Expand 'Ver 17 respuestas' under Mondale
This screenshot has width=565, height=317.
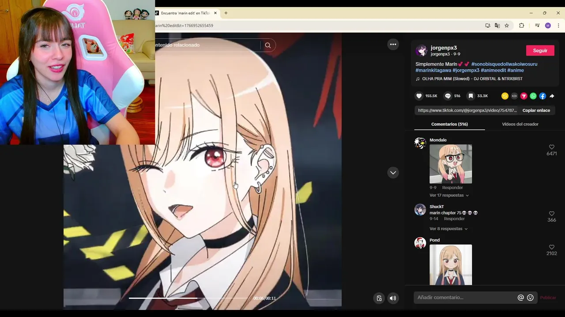(x=449, y=195)
